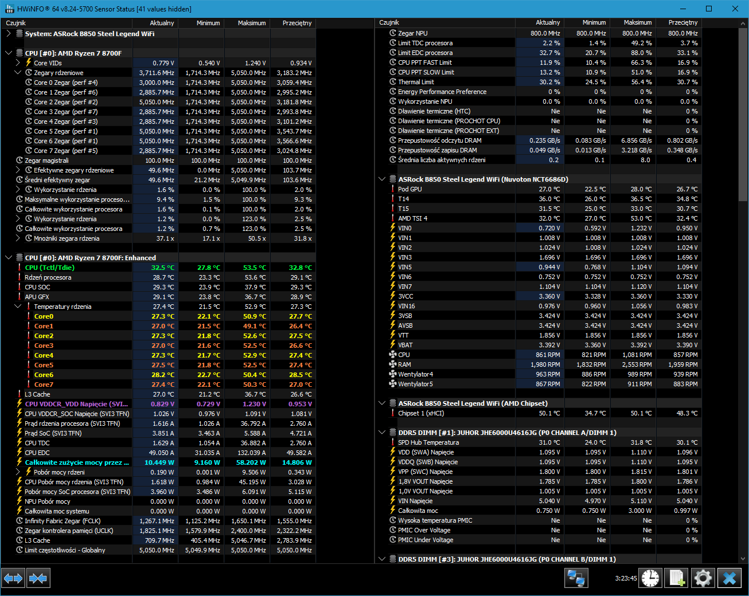Viewport: 749px width, 596px height.
Task: Expand the System ASRock B850 group
Action: (9, 34)
